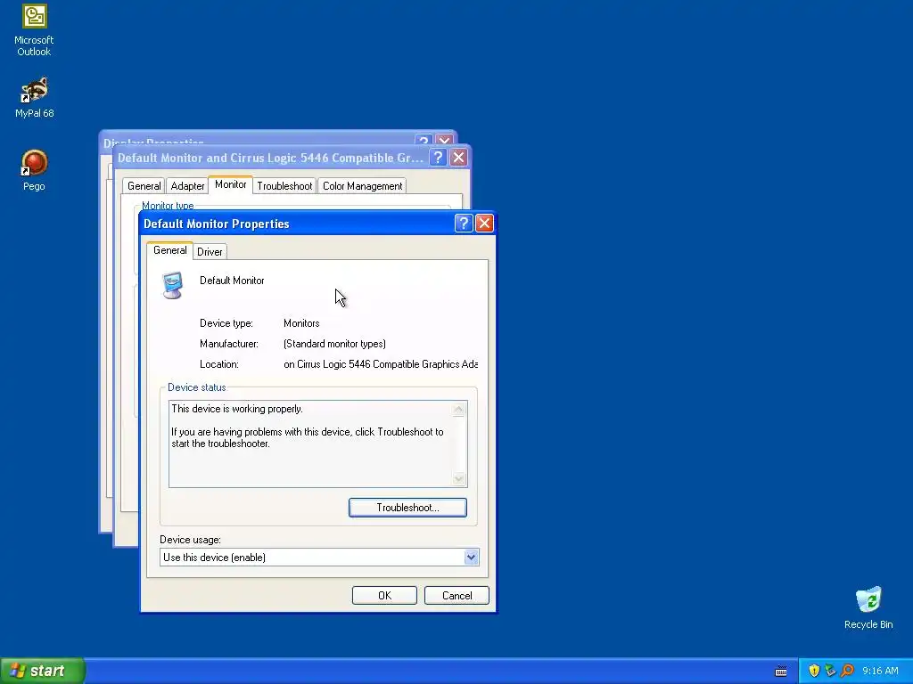Select the Recycle Bin icon
913x684 pixels.
[868, 607]
